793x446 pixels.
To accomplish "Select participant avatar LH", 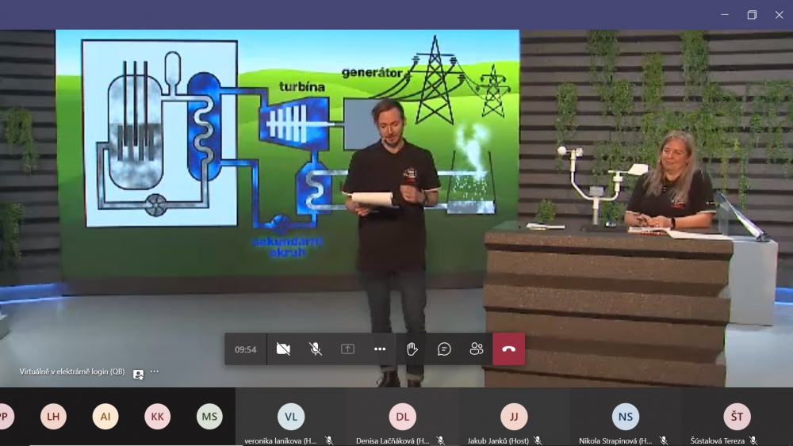I will click(54, 417).
